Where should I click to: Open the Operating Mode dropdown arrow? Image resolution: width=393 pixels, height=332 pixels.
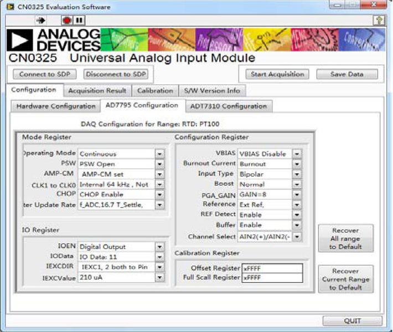click(x=159, y=154)
